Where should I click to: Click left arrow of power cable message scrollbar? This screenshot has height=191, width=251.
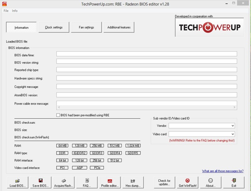pos(59,107)
